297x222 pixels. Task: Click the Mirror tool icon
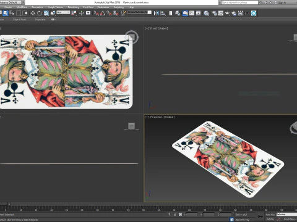[157, 13]
